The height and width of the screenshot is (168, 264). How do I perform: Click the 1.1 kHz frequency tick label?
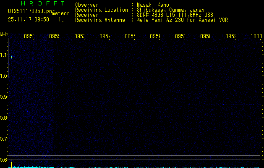click(x=3, y=55)
